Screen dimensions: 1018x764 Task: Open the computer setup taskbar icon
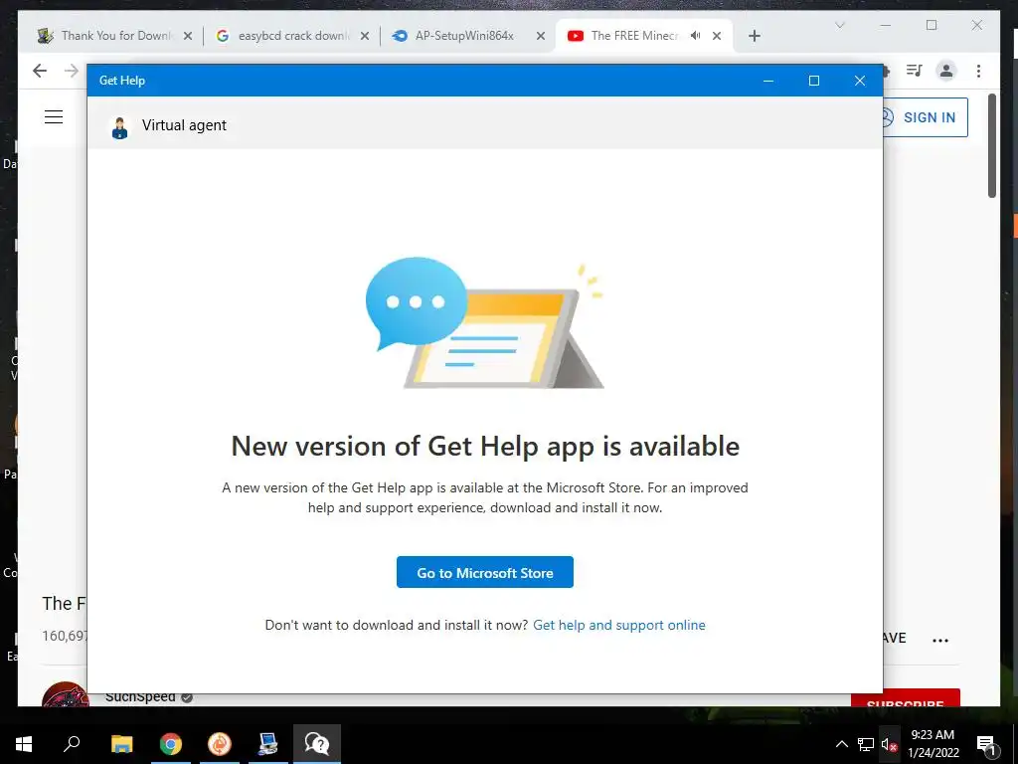pyautogui.click(x=267, y=744)
